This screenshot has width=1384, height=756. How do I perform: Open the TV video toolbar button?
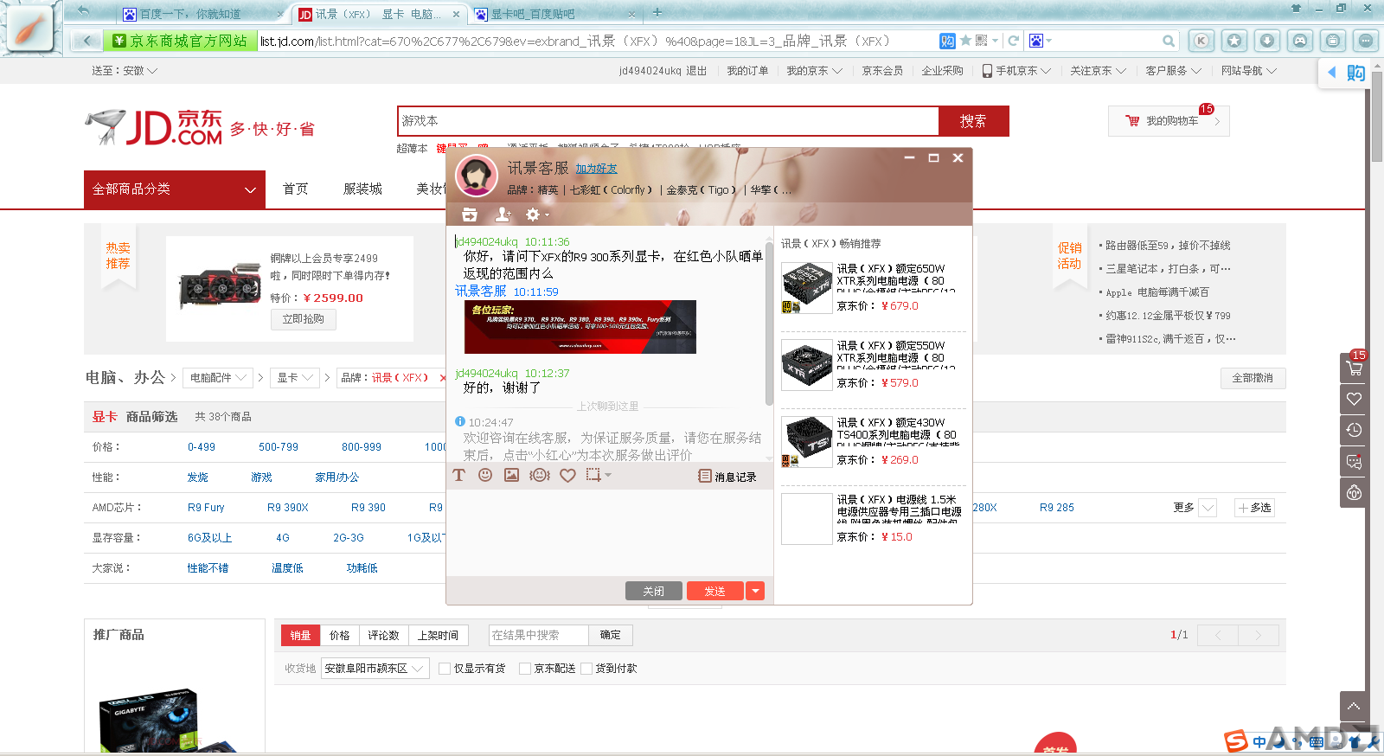(x=1333, y=41)
